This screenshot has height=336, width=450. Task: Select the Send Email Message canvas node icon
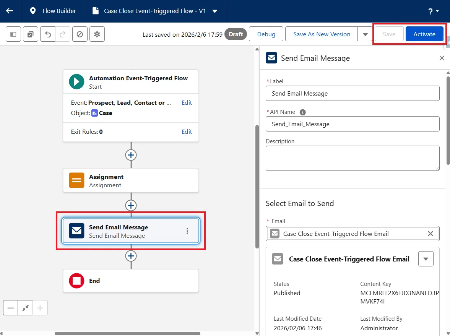[76, 231]
